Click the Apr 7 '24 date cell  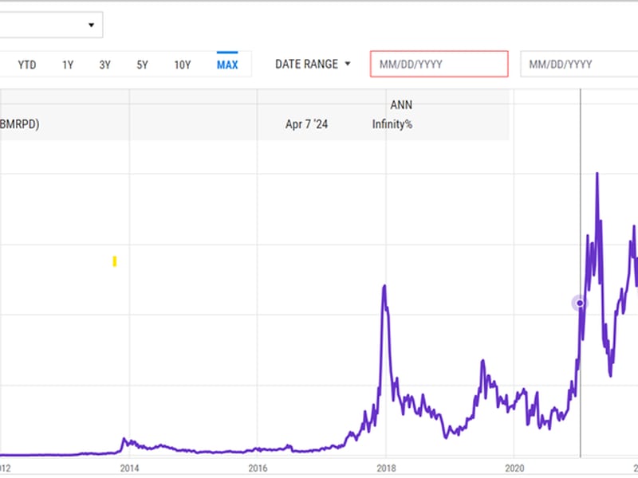click(307, 124)
